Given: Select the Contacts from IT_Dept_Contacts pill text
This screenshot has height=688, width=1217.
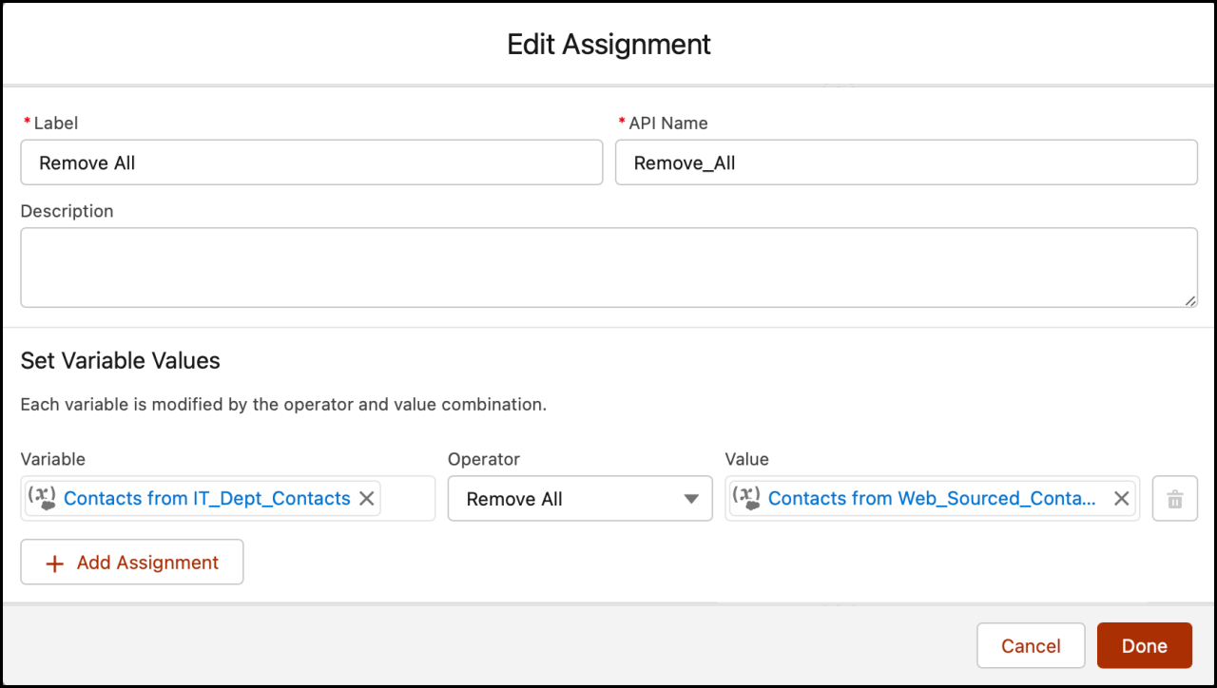Looking at the screenshot, I should 206,498.
